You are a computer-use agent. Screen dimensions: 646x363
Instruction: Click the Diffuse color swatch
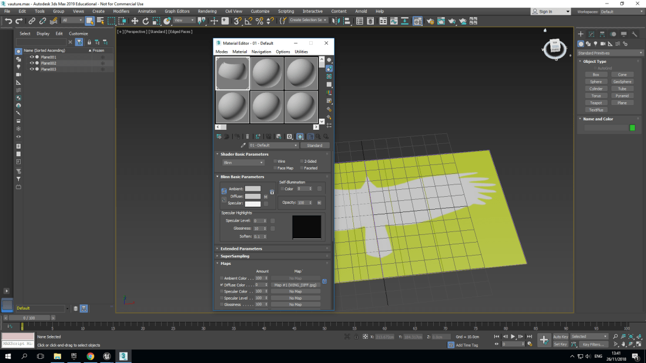pyautogui.click(x=254, y=196)
